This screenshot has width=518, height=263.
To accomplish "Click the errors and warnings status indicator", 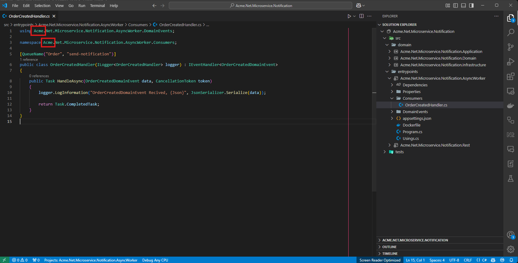I will coord(20,260).
